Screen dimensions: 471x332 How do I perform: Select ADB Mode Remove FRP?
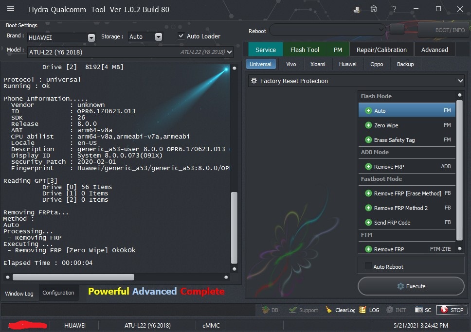407,166
